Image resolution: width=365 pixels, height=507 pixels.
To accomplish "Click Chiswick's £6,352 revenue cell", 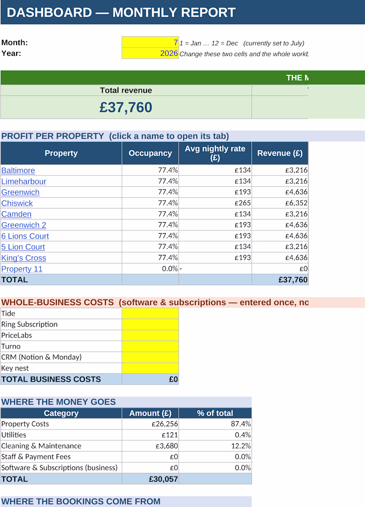I will (280, 203).
